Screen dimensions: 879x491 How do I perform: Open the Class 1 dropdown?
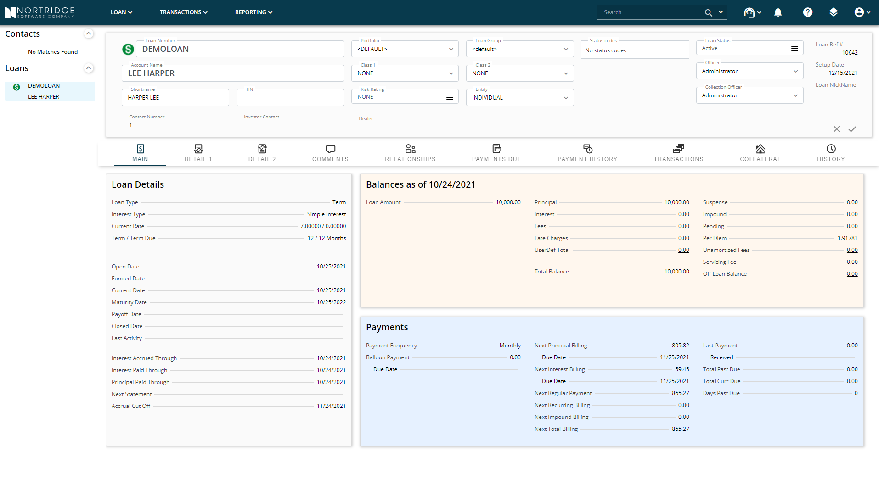405,73
